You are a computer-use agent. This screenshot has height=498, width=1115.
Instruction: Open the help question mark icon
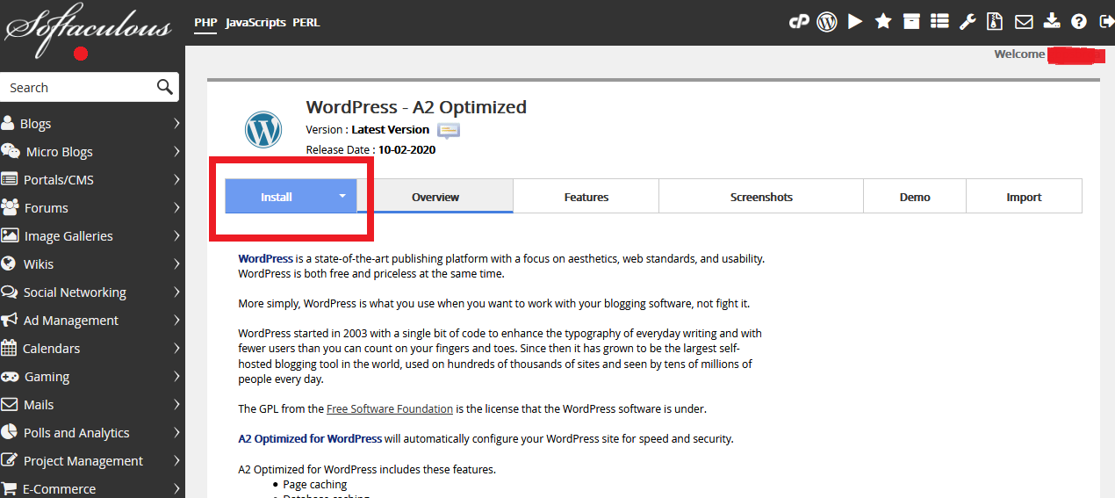click(1079, 22)
